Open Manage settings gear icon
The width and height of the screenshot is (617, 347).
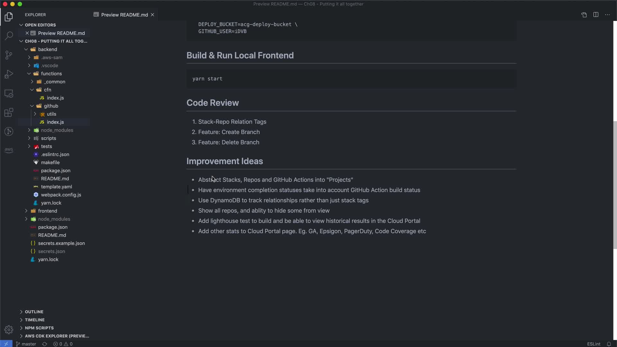pyautogui.click(x=9, y=330)
